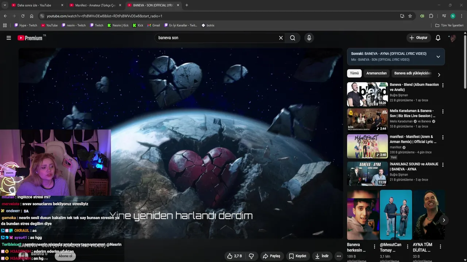Open media controls toolbar icon
The height and width of the screenshot is (262, 467).
click(x=444, y=16)
